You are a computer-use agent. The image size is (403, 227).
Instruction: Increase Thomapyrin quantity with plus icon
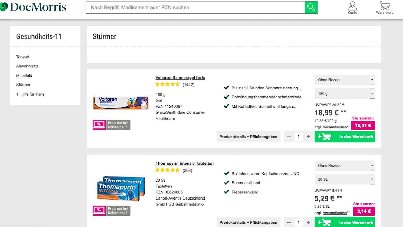tap(308, 222)
